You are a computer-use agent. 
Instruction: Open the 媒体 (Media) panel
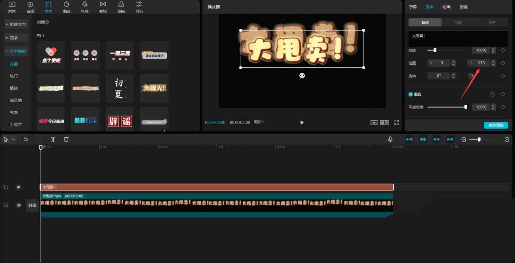pyautogui.click(x=12, y=7)
